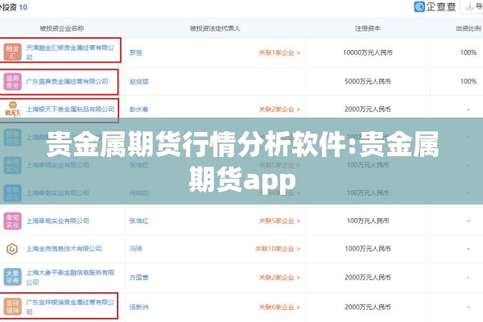Click the pink 牵甸实业 logo icon

coord(12,221)
